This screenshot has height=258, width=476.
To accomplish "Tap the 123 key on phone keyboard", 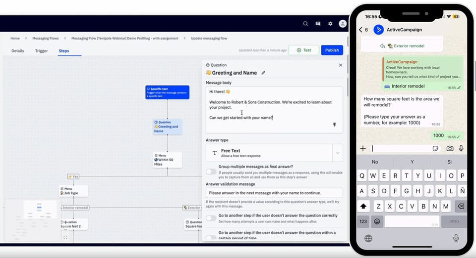I will pyautogui.click(x=363, y=221).
